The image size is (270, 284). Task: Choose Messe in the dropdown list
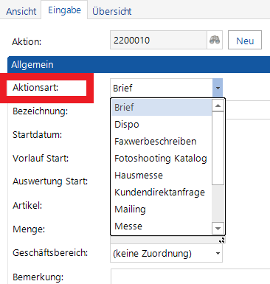162,226
